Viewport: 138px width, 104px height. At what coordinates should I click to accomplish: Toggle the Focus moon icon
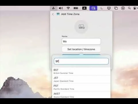coord(102,8)
